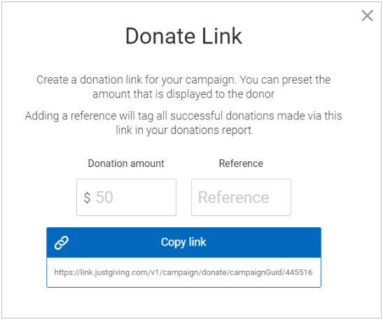The width and height of the screenshot is (383, 322).
Task: Click the Reference label above the field
Action: [x=241, y=163]
